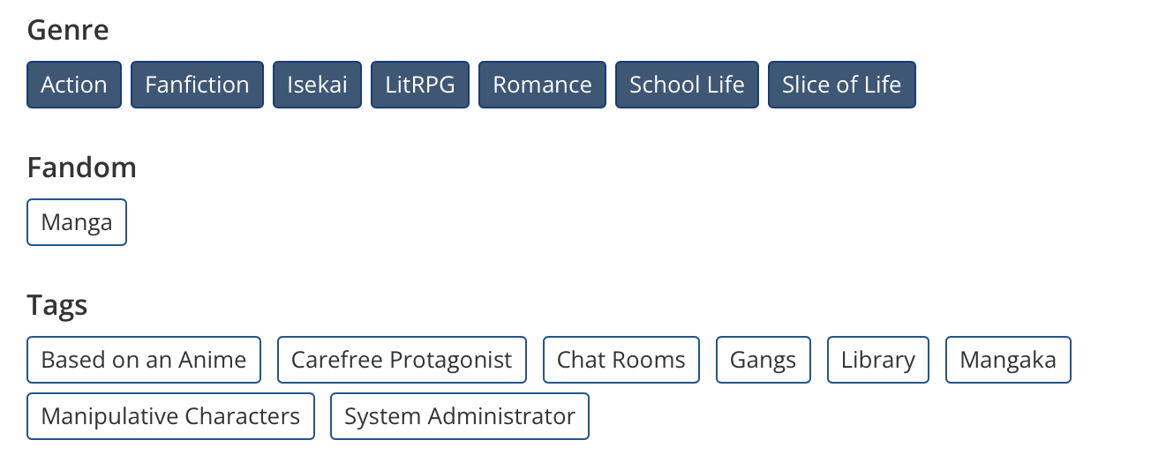Select the Mangaka tag
1166x455 pixels.
pos(1008,360)
